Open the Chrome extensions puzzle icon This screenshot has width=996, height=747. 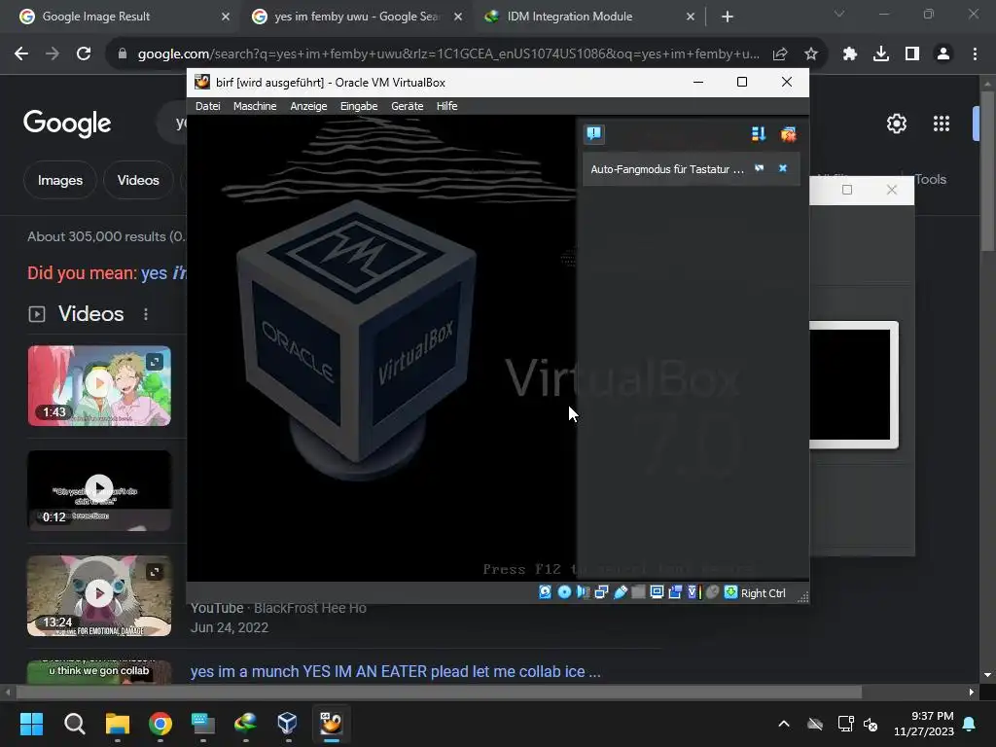[850, 54]
